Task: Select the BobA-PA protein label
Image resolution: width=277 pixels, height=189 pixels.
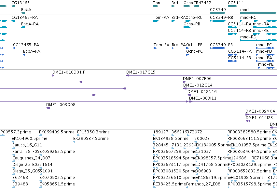Action: coord(32,51)
